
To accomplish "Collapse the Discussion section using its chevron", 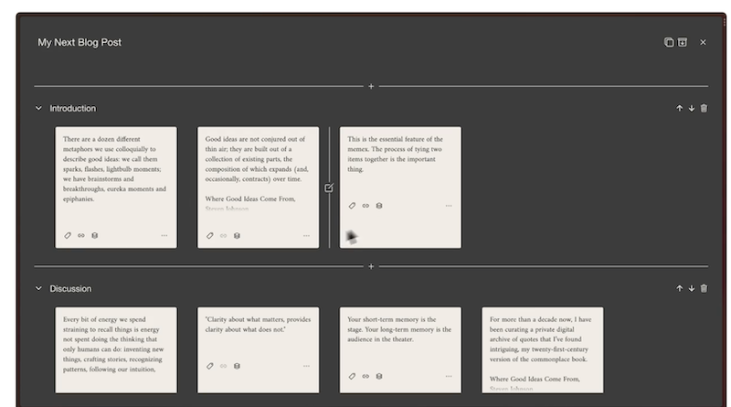I will click(x=38, y=288).
